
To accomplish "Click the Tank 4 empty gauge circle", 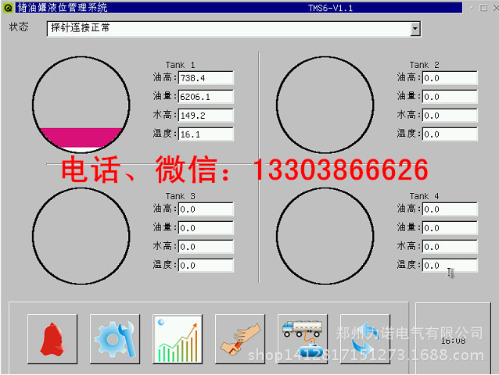I will click(325, 236).
